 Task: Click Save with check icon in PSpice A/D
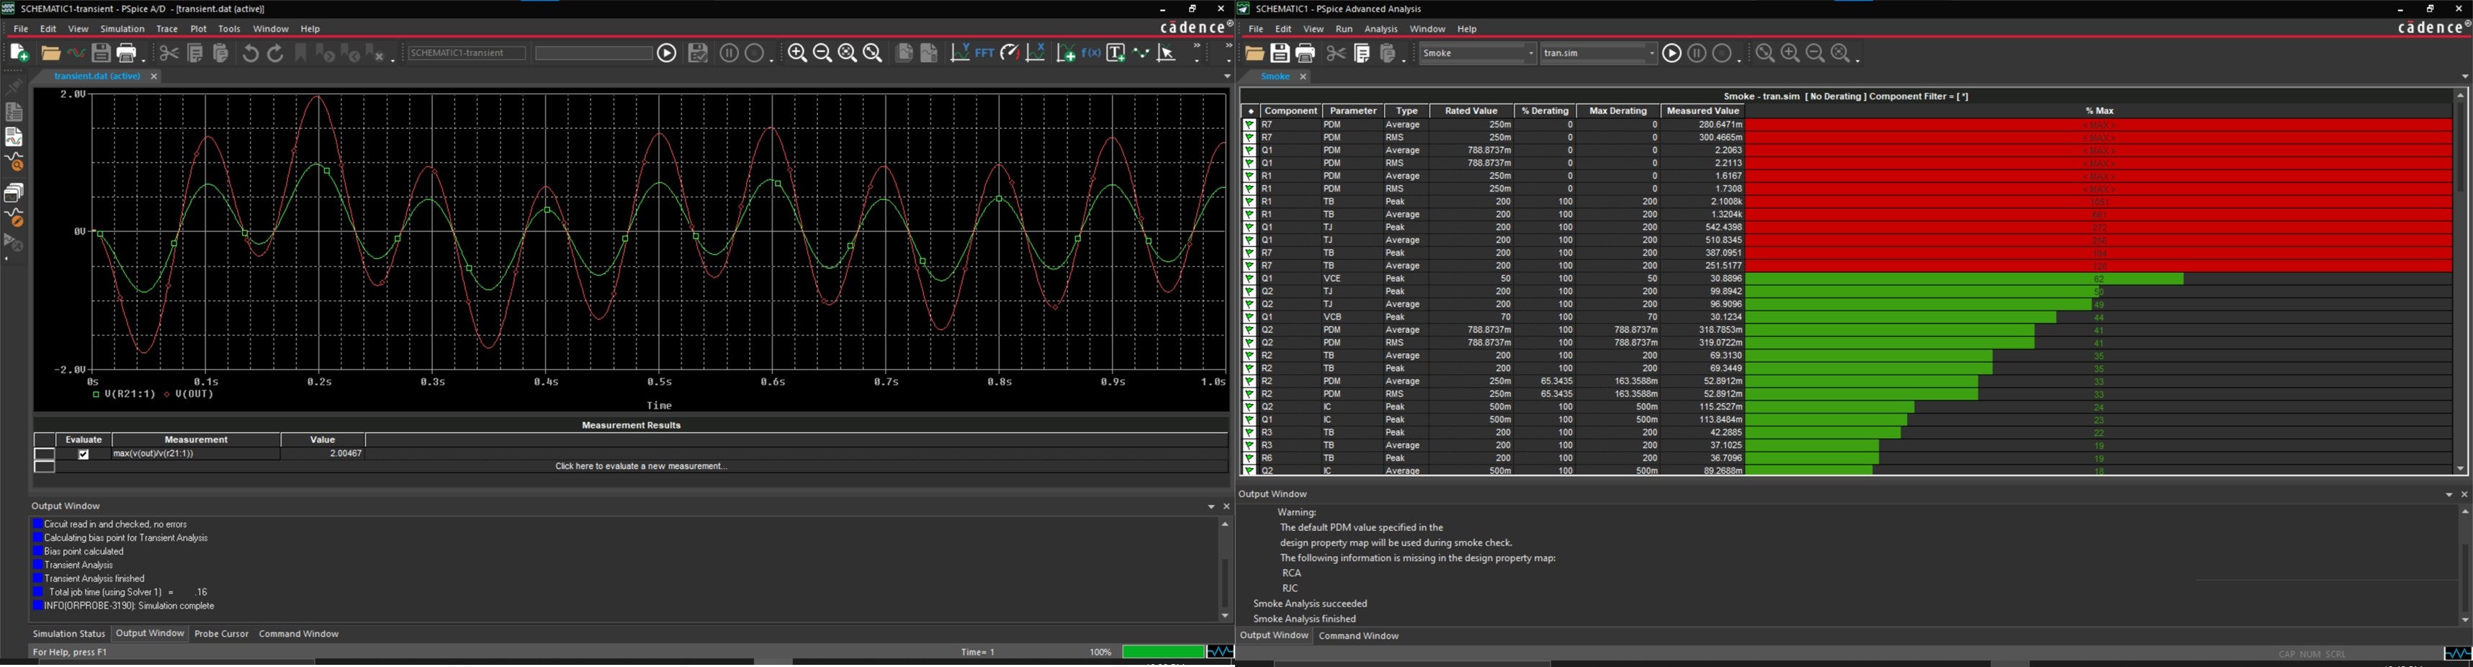click(698, 54)
